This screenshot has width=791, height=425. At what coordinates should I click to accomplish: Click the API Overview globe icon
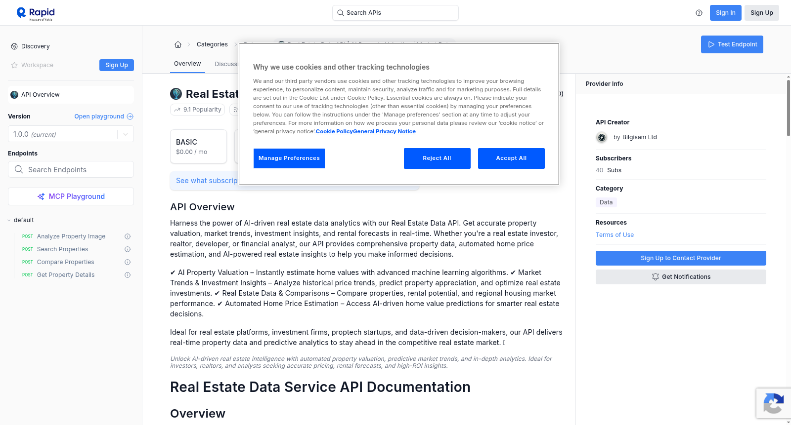[14, 95]
